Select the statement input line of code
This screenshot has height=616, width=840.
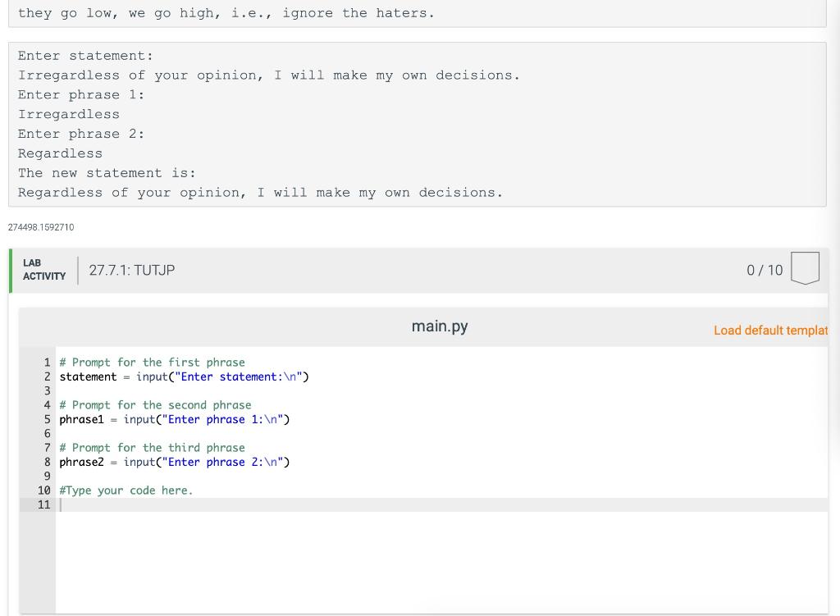(x=184, y=376)
